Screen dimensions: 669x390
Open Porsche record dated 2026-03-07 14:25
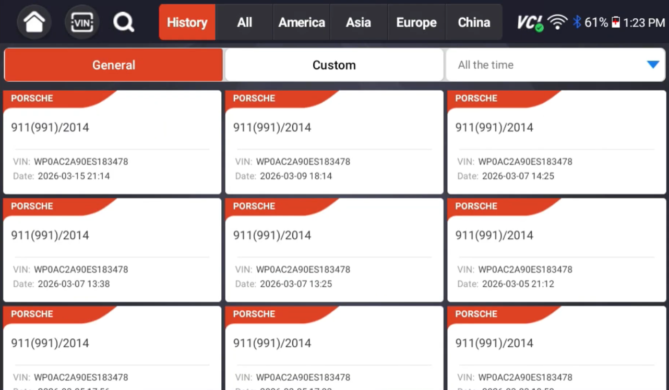pos(556,142)
